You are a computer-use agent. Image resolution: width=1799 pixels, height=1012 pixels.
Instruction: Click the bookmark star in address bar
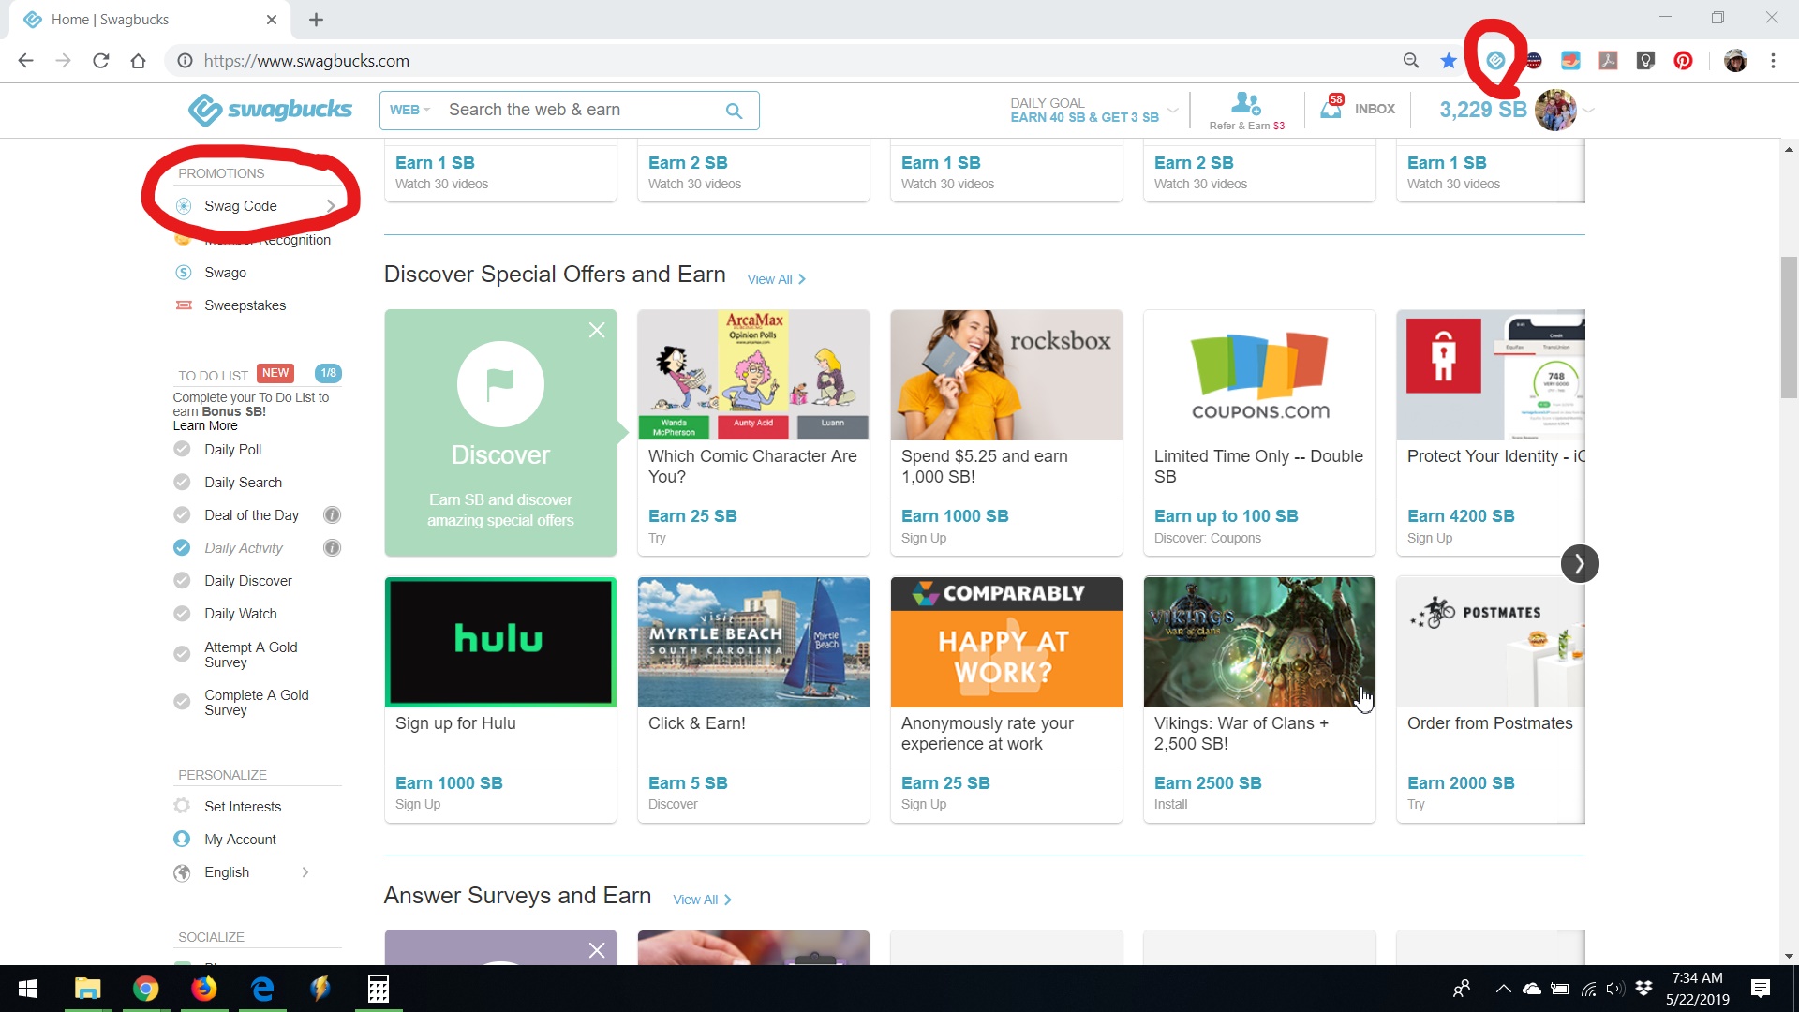pyautogui.click(x=1449, y=61)
